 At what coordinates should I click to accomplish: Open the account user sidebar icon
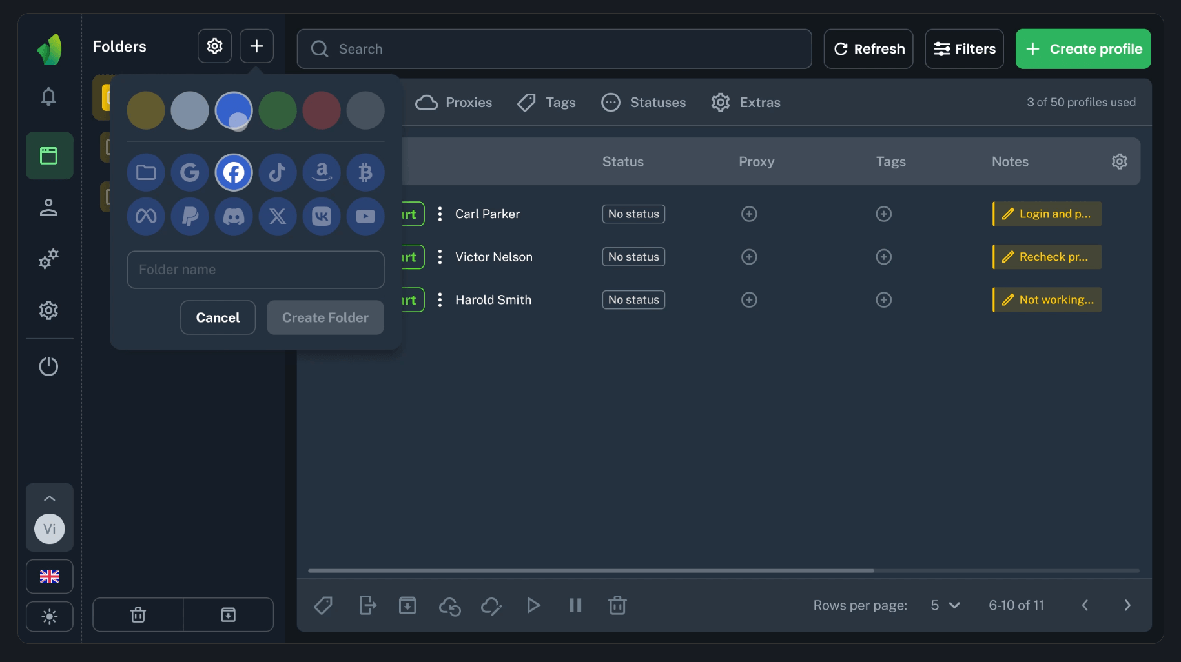[x=48, y=208]
